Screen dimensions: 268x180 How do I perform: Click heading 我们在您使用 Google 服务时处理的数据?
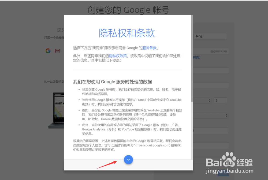point(113,82)
